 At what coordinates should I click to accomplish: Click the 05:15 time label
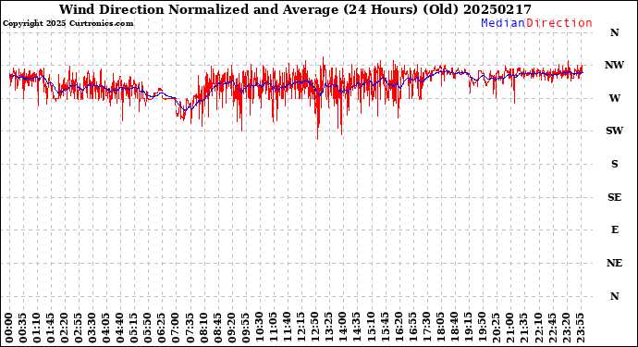point(134,328)
